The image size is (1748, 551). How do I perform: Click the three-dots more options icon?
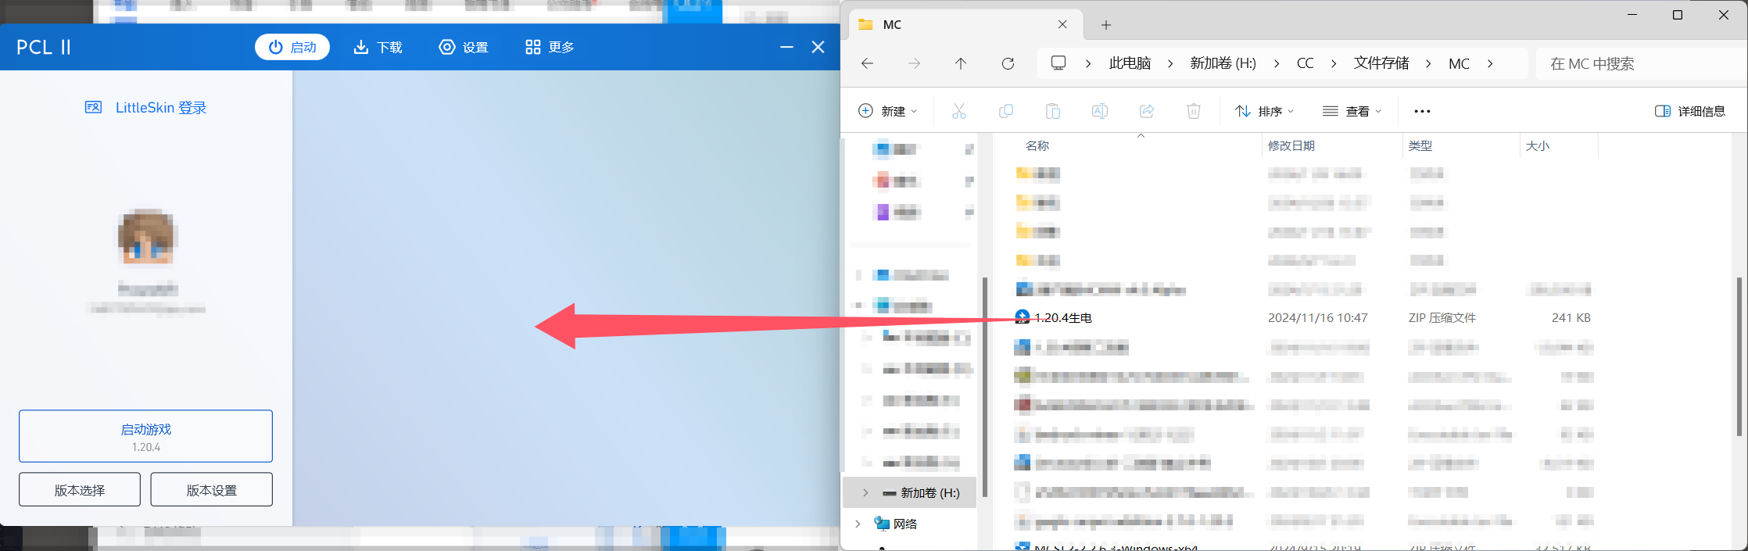point(1422,111)
